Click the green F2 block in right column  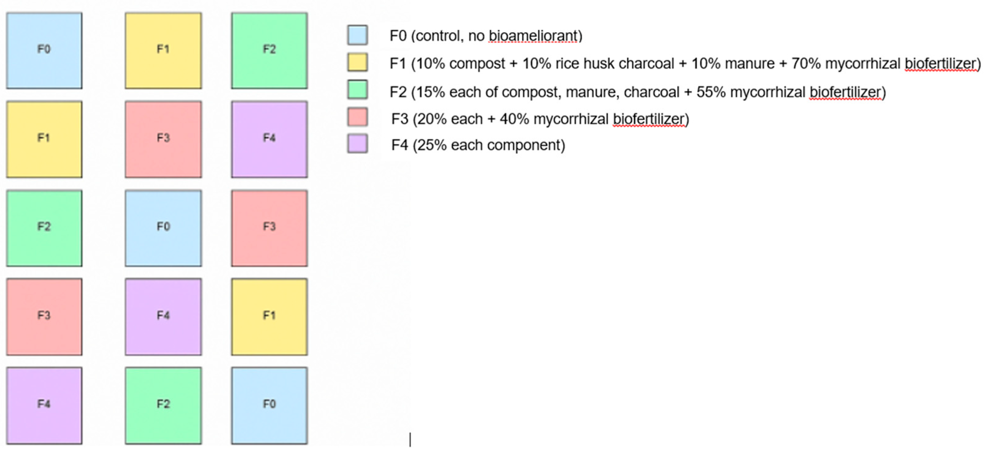pyautogui.click(x=269, y=51)
